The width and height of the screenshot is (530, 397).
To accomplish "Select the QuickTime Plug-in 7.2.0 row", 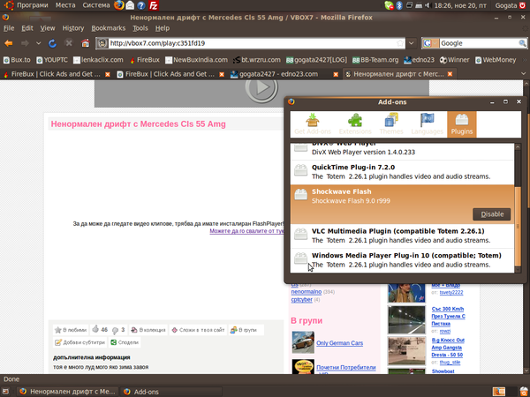I will point(402,172).
